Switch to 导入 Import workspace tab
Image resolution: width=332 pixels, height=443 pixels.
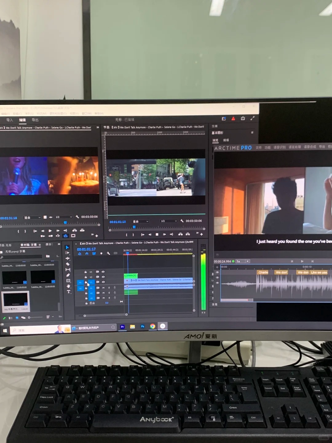click(x=10, y=120)
